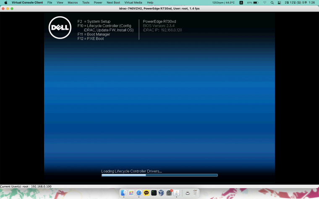Click the Current User(s) status bar text
The height and width of the screenshot is (199, 319).
[26, 186]
